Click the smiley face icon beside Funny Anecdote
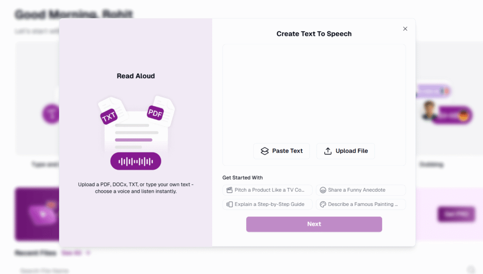The width and height of the screenshot is (483, 274). point(323,190)
